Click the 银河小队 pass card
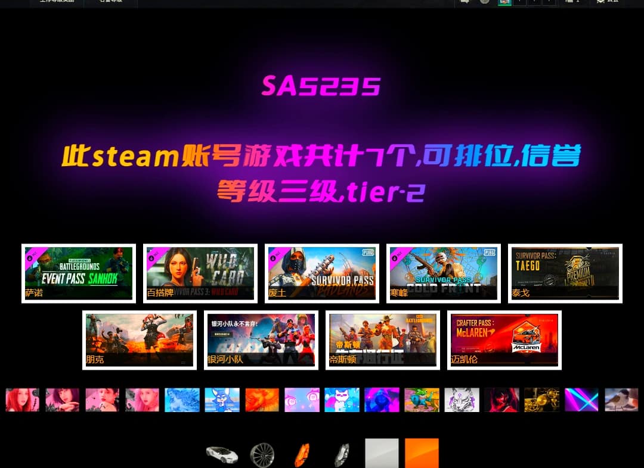The image size is (644, 468). 261,340
